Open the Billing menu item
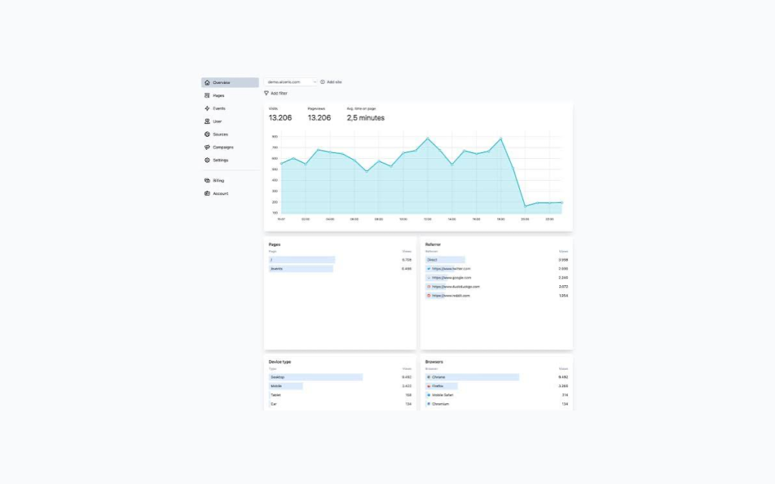This screenshot has width=775, height=484. [x=230, y=180]
